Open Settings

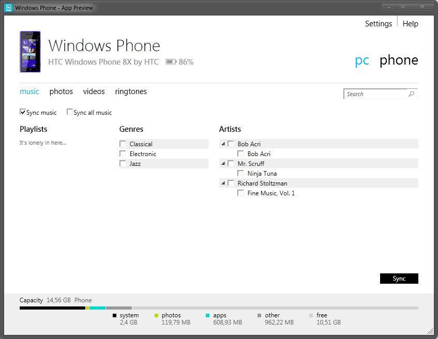[x=379, y=24]
